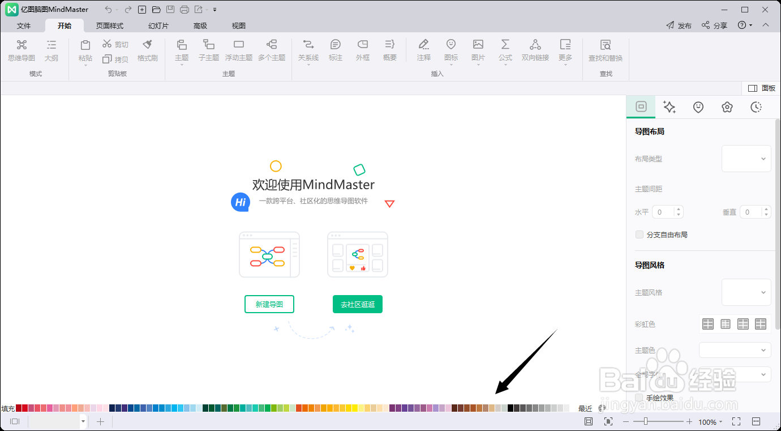Select the page format panel tab
Image resolution: width=781 pixels, height=431 pixels.
click(x=641, y=106)
